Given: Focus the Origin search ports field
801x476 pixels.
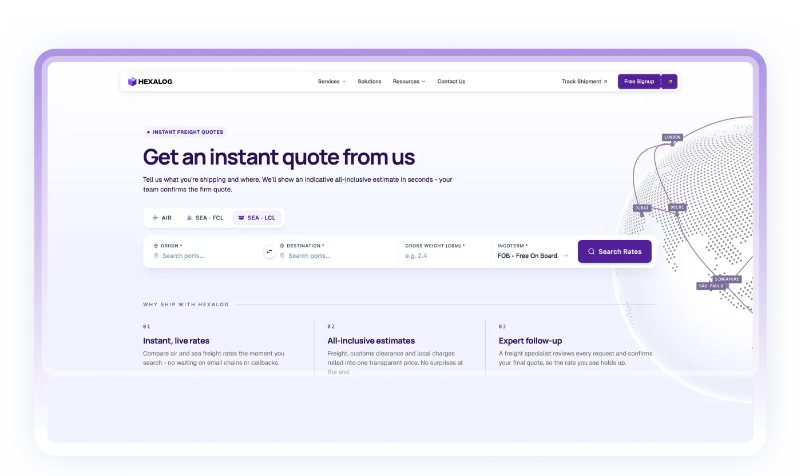Looking at the screenshot, I should click(206, 256).
